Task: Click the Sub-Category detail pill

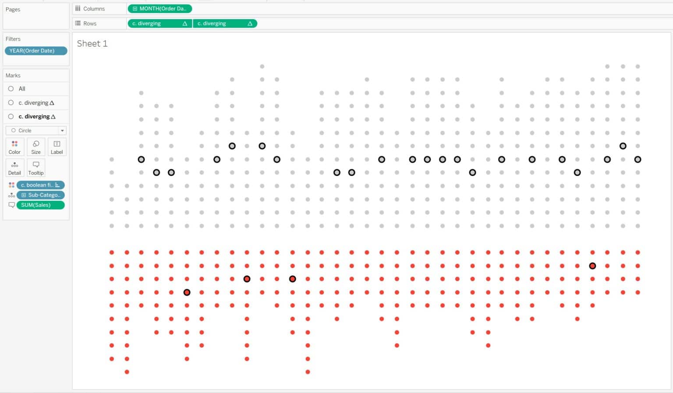Action: point(41,195)
